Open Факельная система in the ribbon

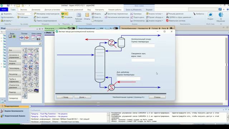(x=176, y=21)
